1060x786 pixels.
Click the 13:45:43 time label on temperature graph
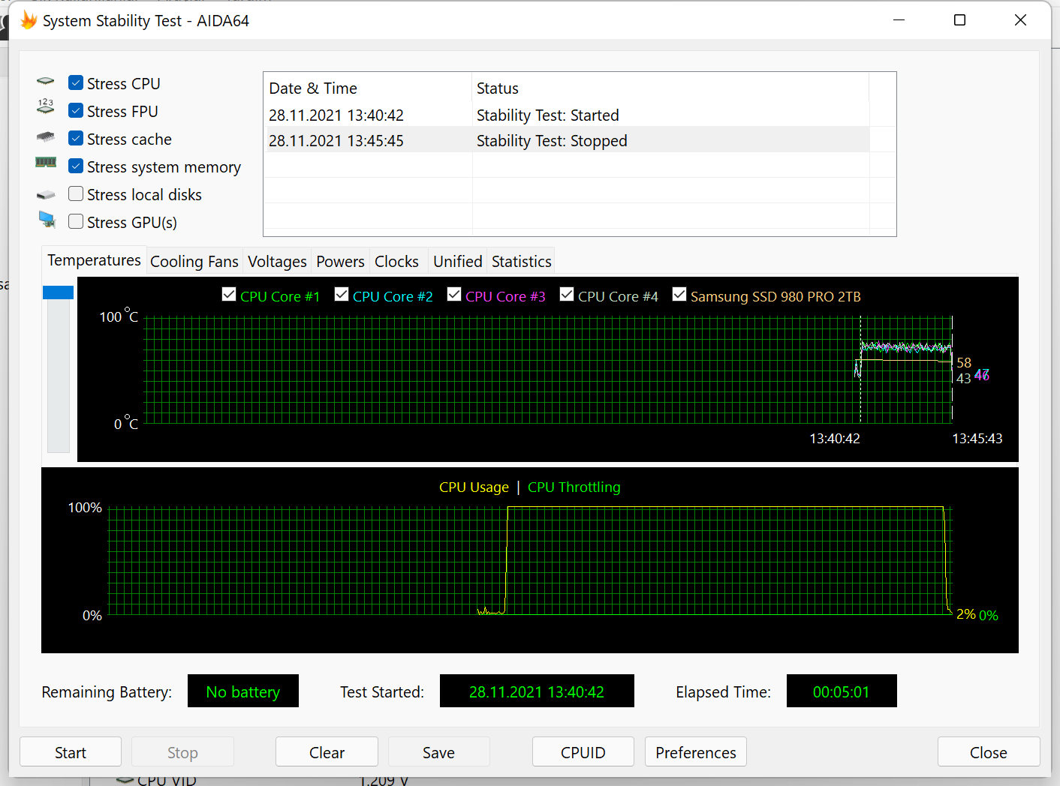click(x=977, y=439)
